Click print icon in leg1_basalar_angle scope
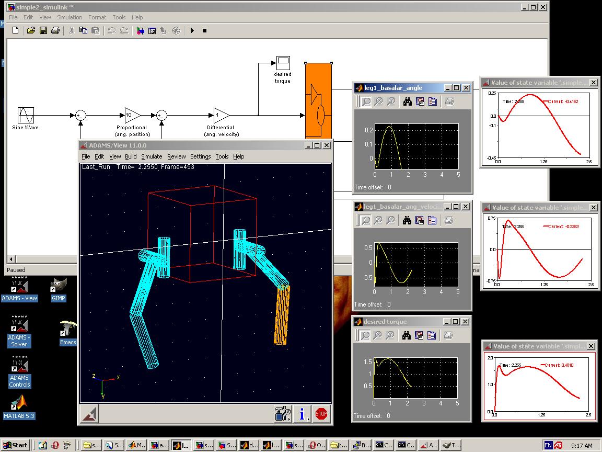Image resolution: width=602 pixels, height=452 pixels. tap(449, 101)
